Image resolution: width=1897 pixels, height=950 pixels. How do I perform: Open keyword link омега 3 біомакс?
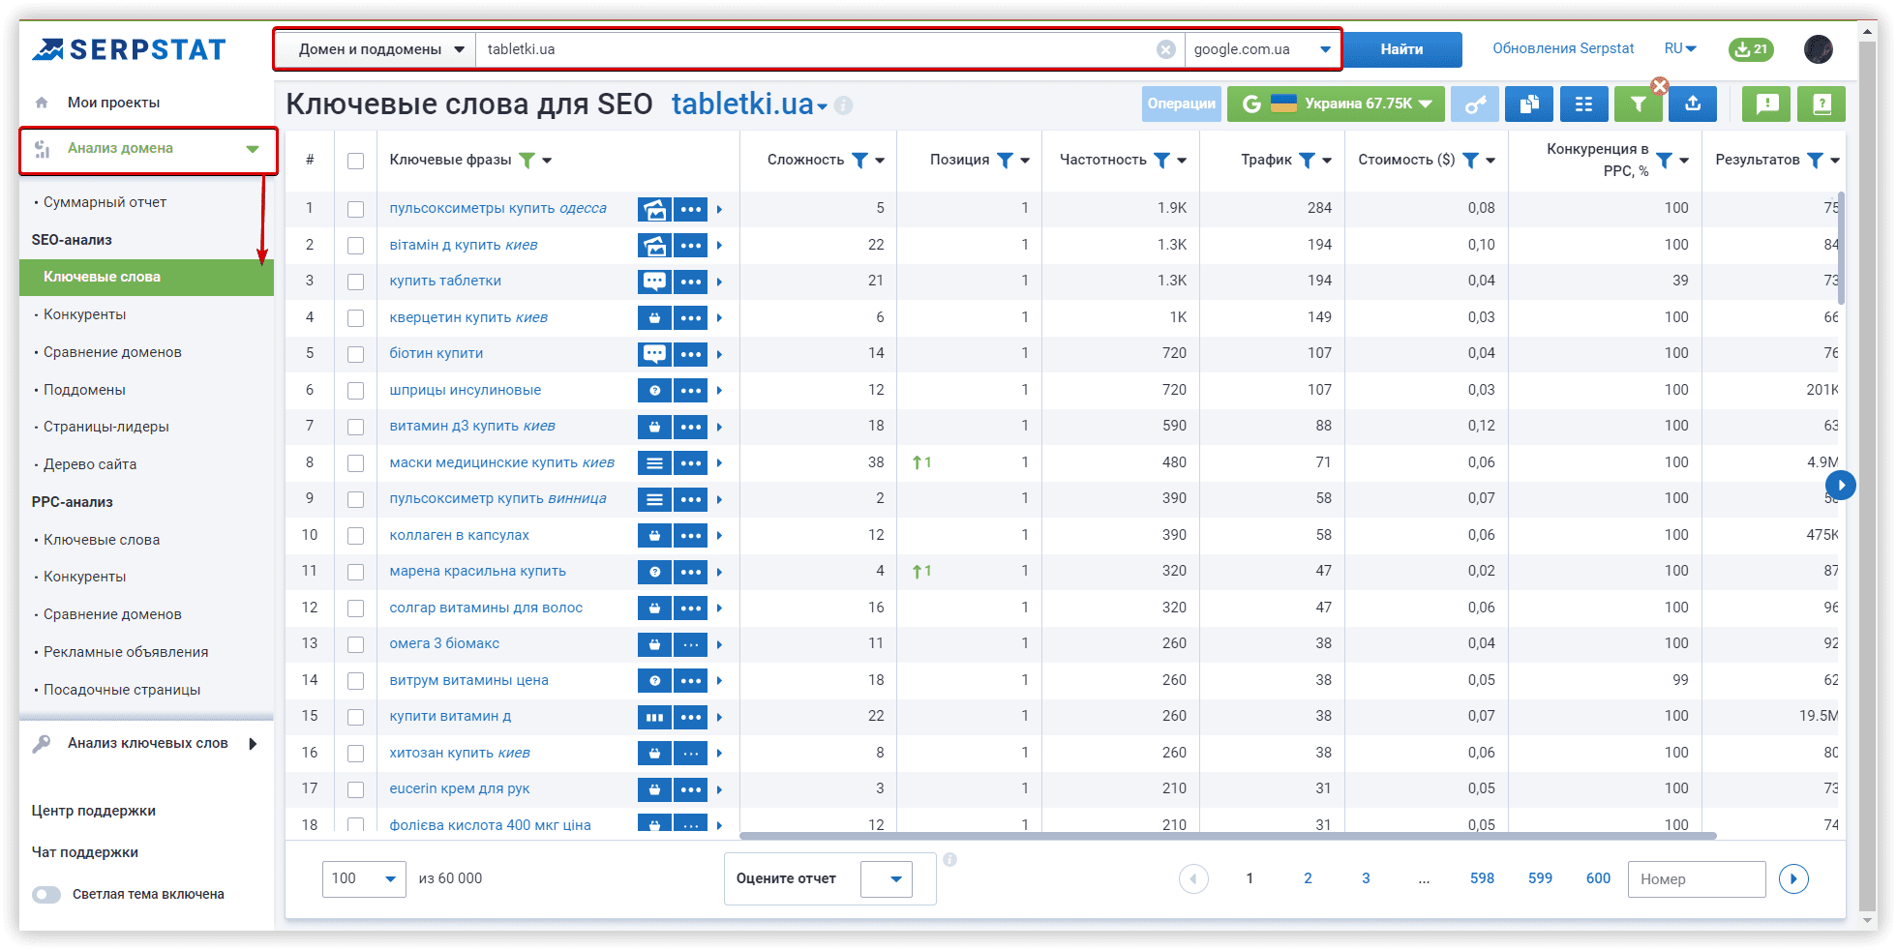444,644
